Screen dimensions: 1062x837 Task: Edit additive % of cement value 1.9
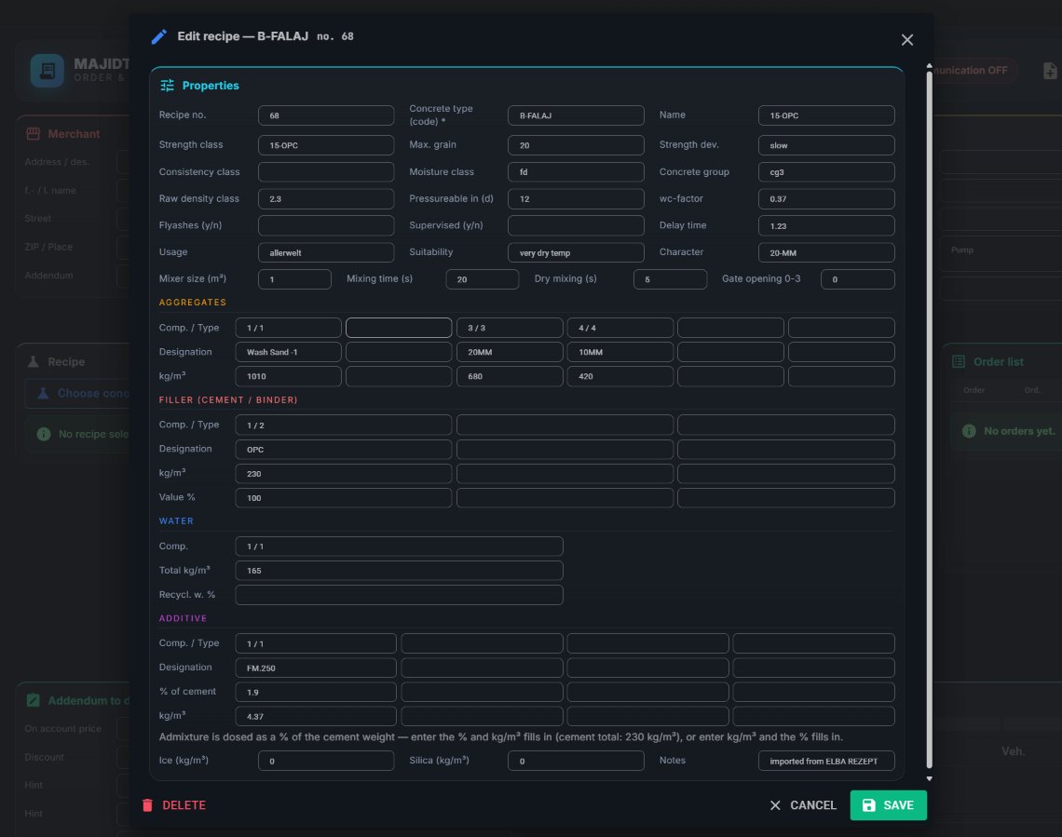point(316,692)
